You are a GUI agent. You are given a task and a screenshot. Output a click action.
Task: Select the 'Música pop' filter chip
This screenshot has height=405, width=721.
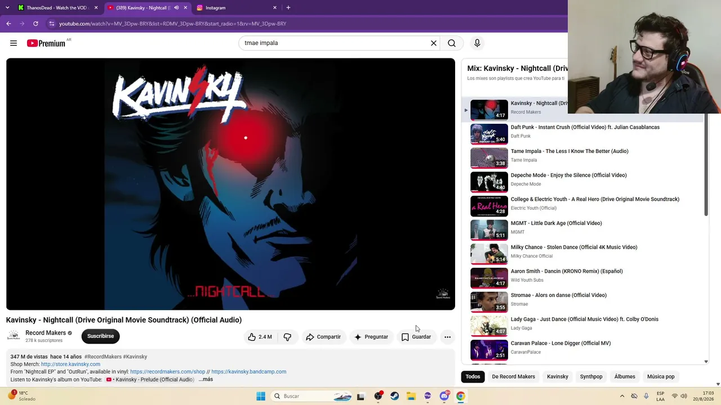(x=661, y=377)
